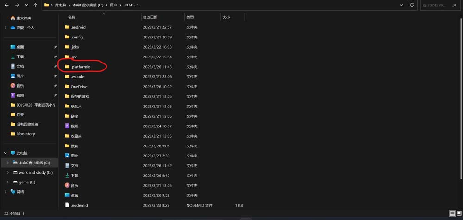Select the .vscode folder icon
Image resolution: width=463 pixels, height=220 pixels.
67,77
